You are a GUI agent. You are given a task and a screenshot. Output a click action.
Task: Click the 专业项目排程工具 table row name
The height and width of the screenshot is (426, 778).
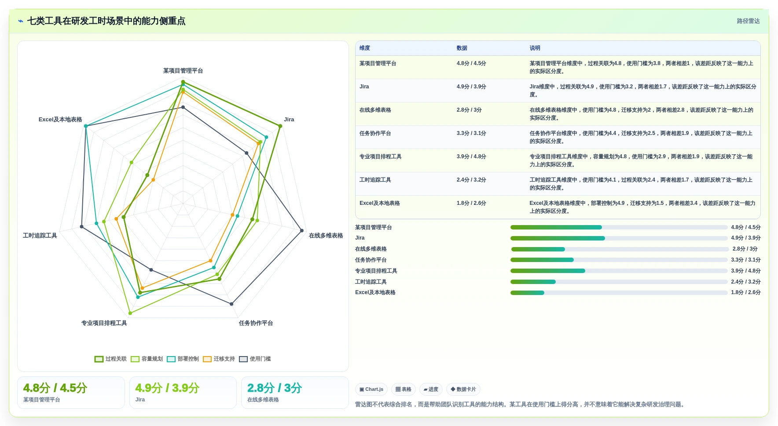coord(380,157)
